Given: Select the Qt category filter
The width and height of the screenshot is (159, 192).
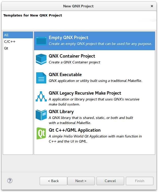Looking at the screenshot, I should [18, 48].
